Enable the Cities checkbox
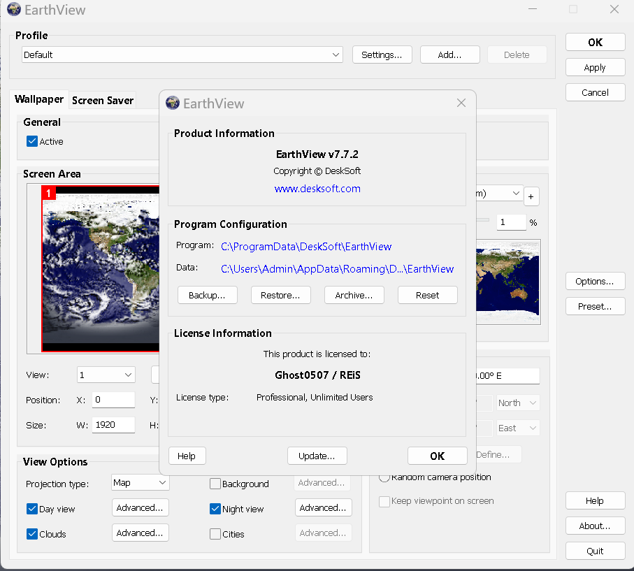The height and width of the screenshot is (571, 634). click(215, 534)
